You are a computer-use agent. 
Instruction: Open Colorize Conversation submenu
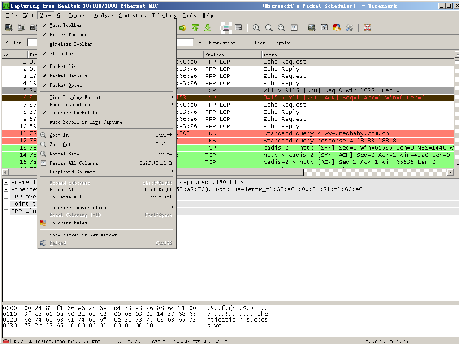click(107, 207)
